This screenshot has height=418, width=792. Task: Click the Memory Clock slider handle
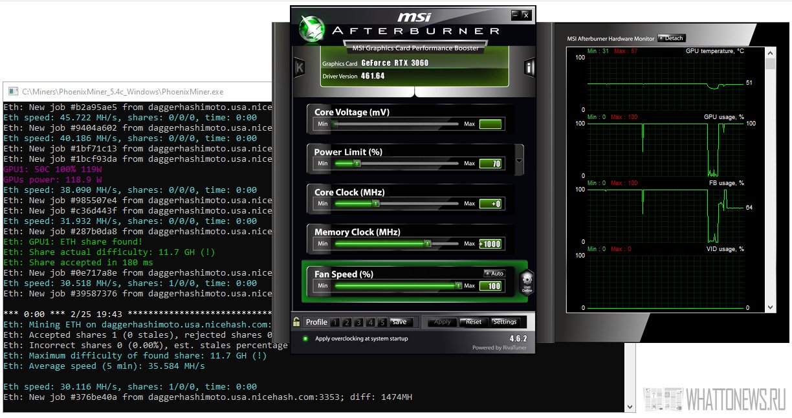[x=428, y=244]
